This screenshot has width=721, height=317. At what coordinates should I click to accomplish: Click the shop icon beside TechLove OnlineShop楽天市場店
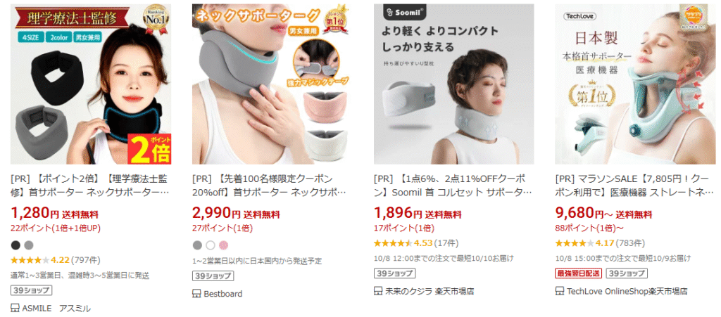pyautogui.click(x=560, y=291)
